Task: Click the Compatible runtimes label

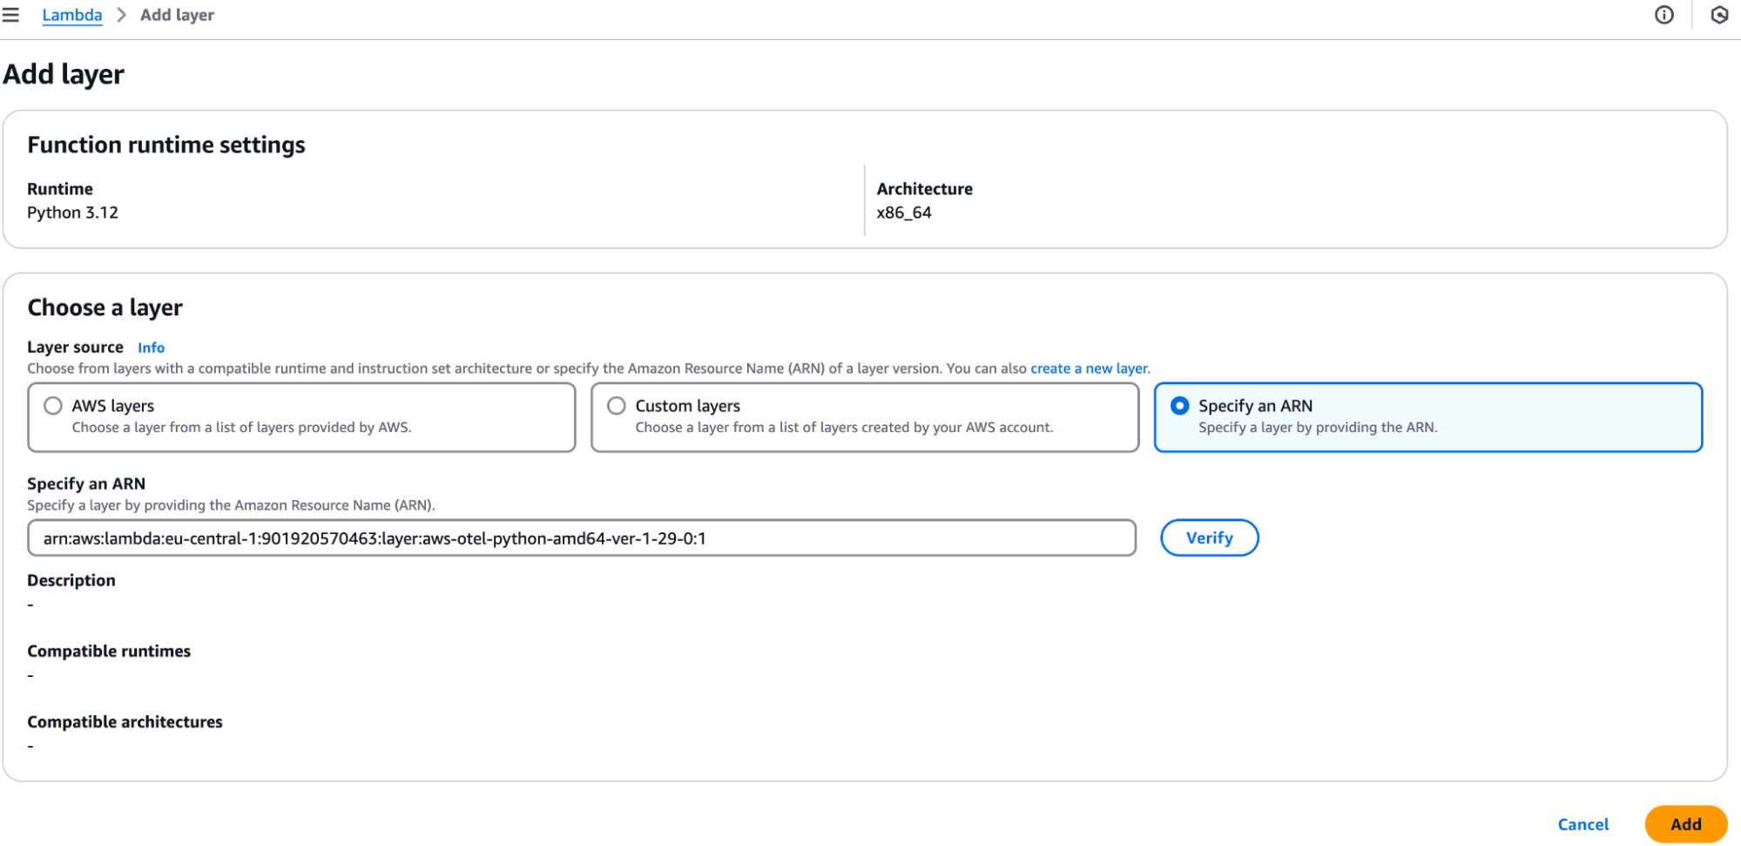Action: coord(109,652)
